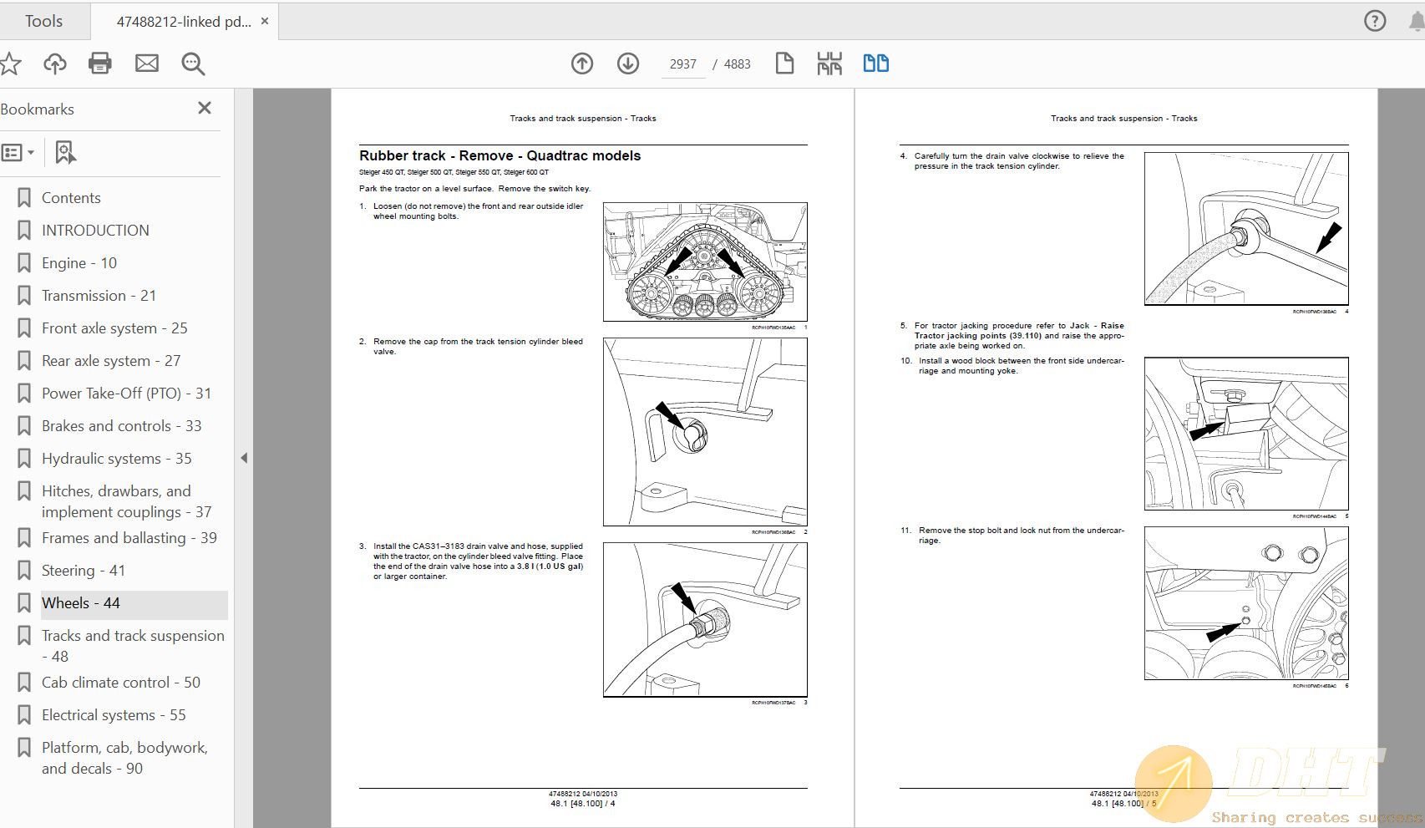Open the Help question mark icon
This screenshot has height=828, width=1425.
[1375, 21]
